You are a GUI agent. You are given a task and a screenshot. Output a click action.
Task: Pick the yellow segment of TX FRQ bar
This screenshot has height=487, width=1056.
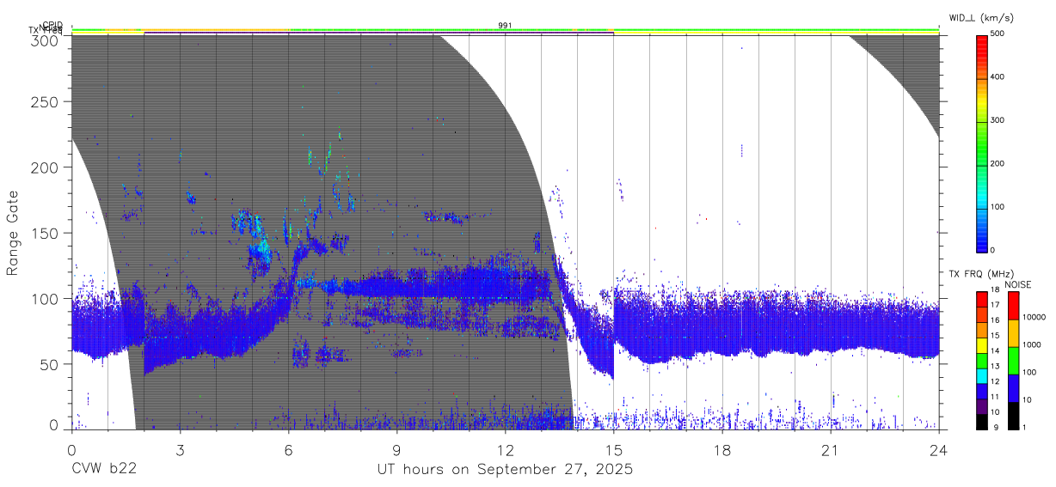(x=981, y=345)
